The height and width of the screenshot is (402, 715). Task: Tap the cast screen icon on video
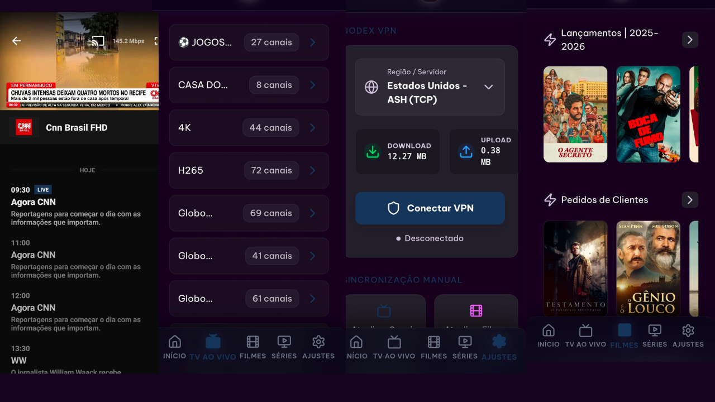98,41
